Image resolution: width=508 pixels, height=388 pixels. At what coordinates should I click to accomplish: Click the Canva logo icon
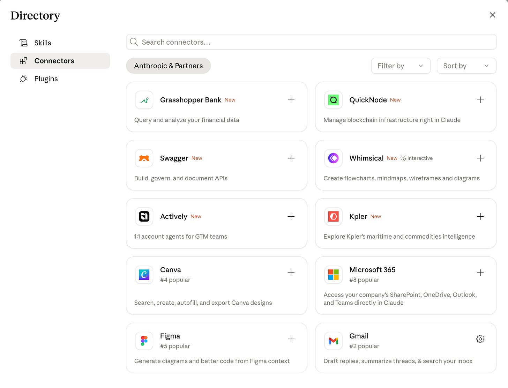pyautogui.click(x=144, y=275)
